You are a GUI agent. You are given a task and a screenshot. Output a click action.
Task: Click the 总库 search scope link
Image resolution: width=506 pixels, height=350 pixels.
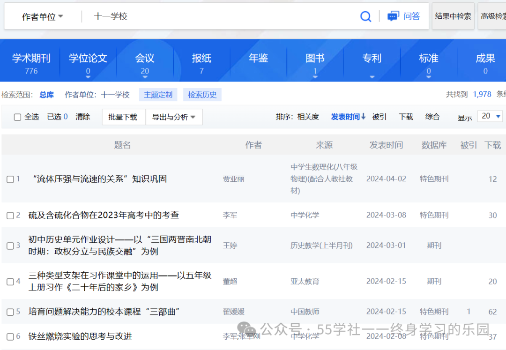click(47, 95)
